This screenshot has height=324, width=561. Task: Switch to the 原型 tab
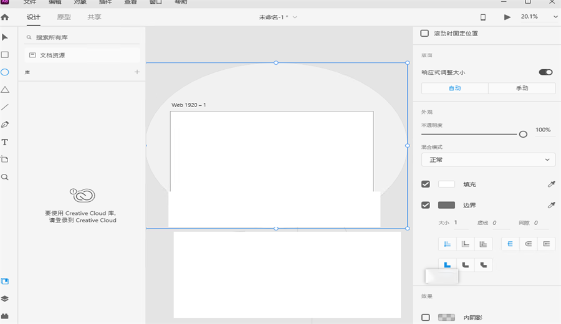(x=64, y=17)
